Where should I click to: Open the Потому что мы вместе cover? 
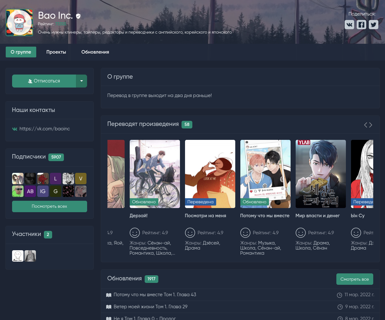click(x=265, y=174)
